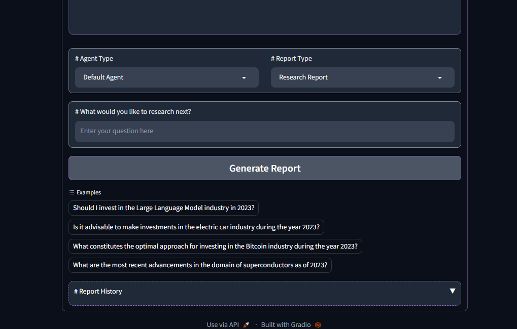
Task: Open the Research Report combo box
Action: click(x=355, y=77)
